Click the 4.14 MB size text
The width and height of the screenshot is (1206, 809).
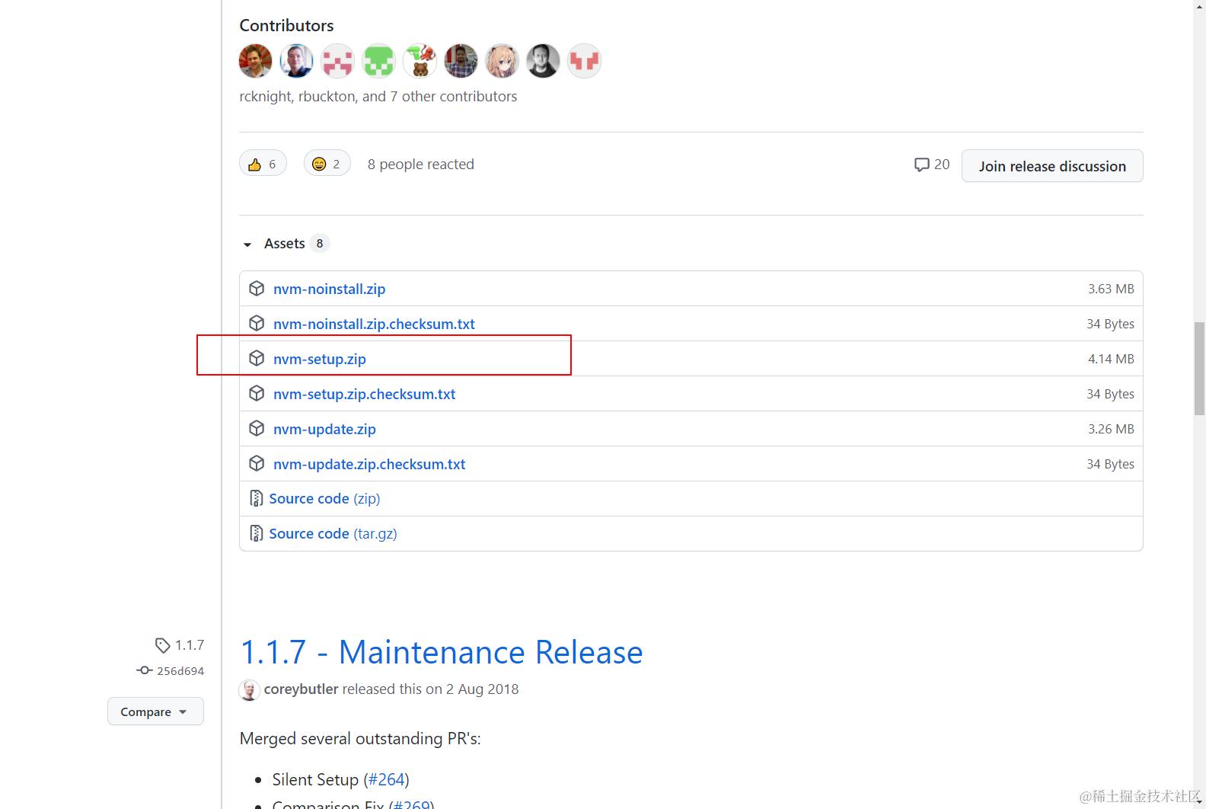click(1111, 359)
